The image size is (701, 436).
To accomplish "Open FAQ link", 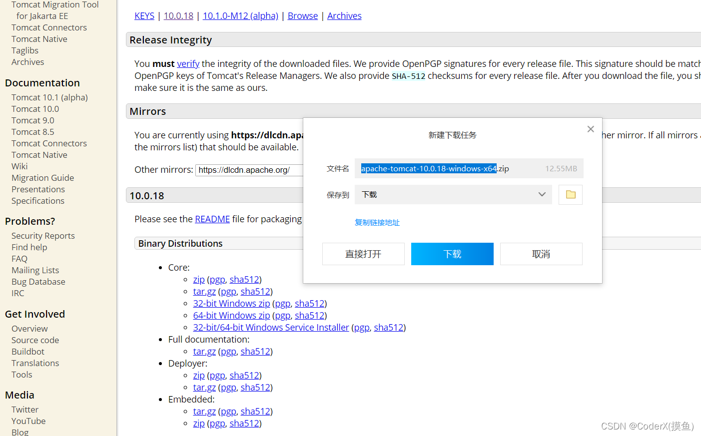I will tap(19, 259).
